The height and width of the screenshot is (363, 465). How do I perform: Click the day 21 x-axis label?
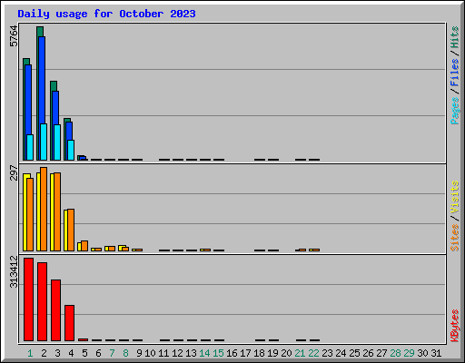300,353
